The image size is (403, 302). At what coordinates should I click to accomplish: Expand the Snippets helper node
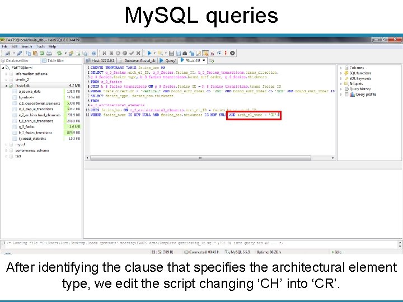(341, 84)
